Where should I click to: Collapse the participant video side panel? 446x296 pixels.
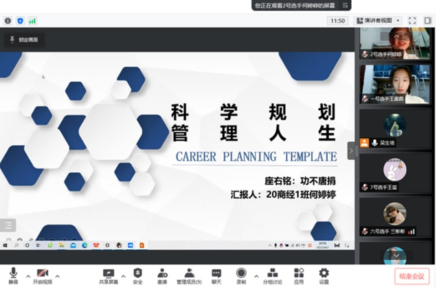click(x=351, y=150)
